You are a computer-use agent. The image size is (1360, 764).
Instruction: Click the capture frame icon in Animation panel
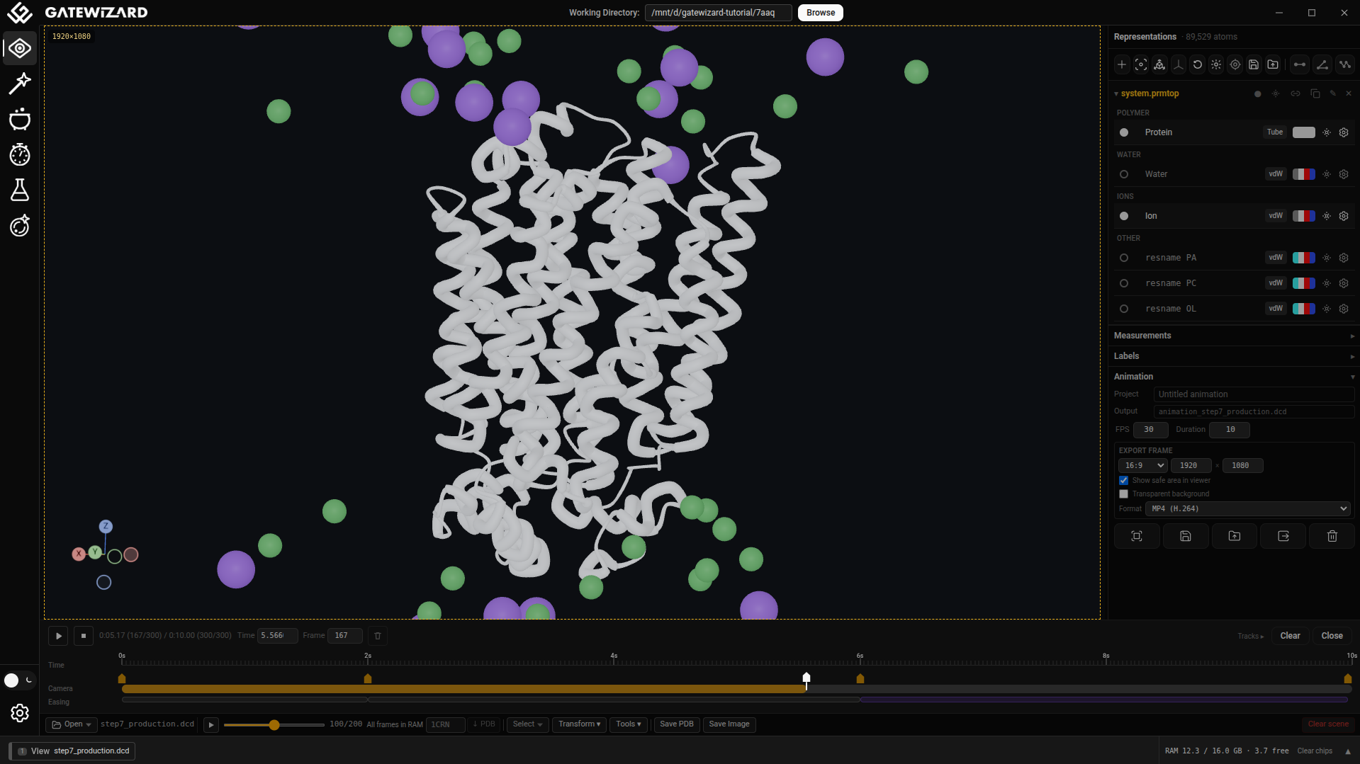(1137, 536)
